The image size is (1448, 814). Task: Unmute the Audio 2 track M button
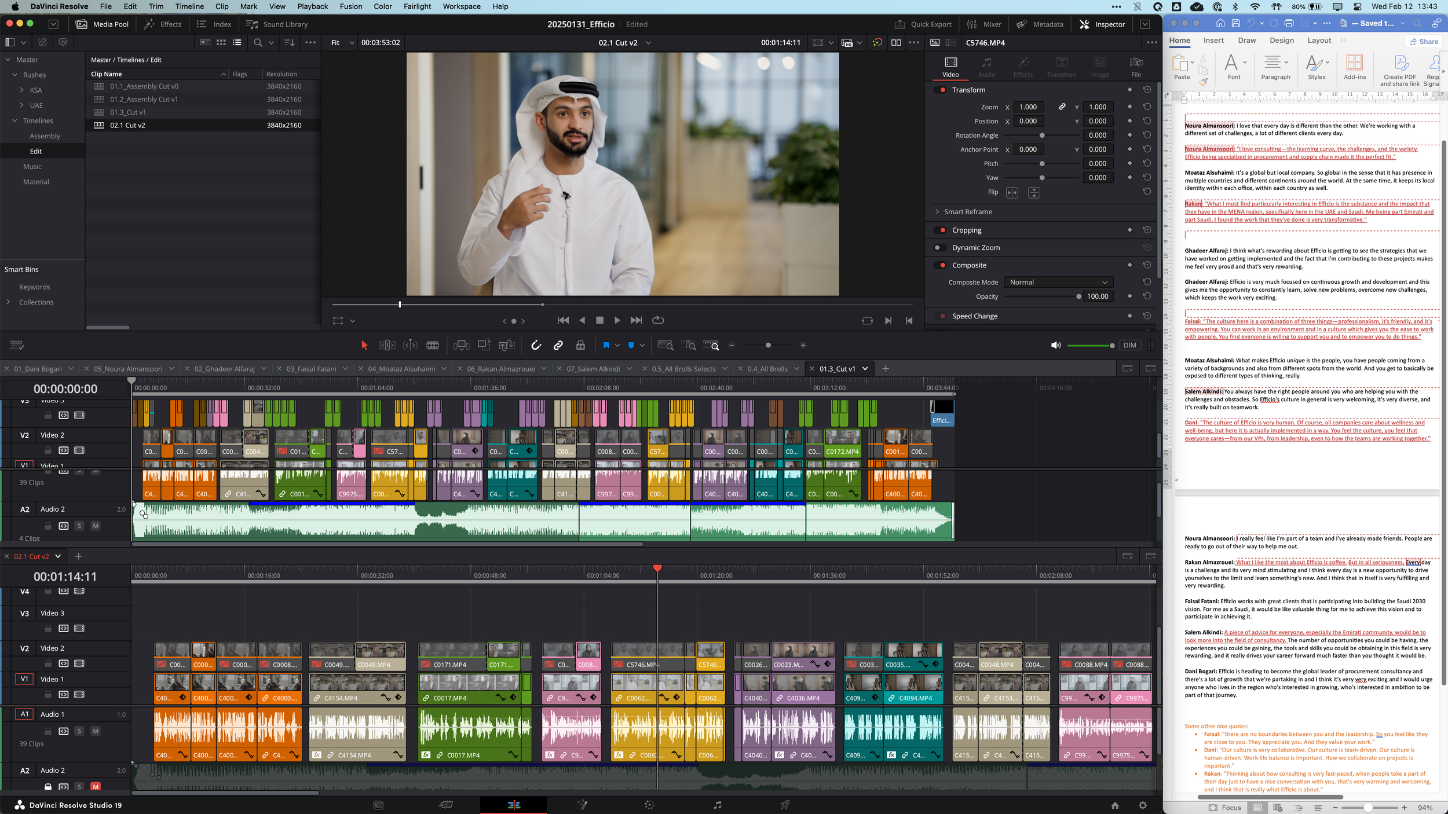click(x=96, y=786)
